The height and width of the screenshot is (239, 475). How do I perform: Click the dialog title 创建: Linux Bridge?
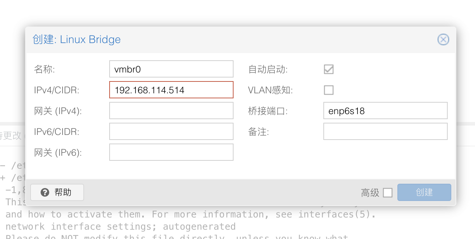point(77,39)
